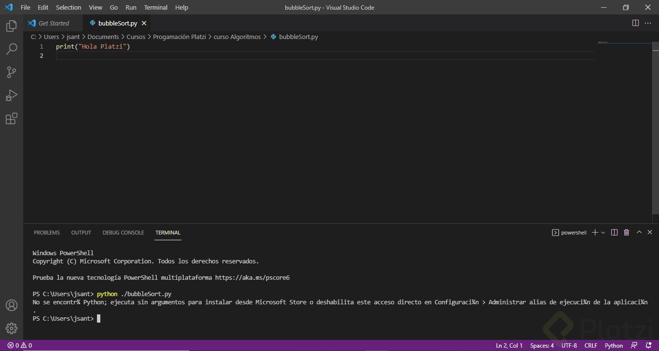Click the C: drive breadcrumb segment
Viewport: 659px width, 351px height.
pyautogui.click(x=34, y=37)
